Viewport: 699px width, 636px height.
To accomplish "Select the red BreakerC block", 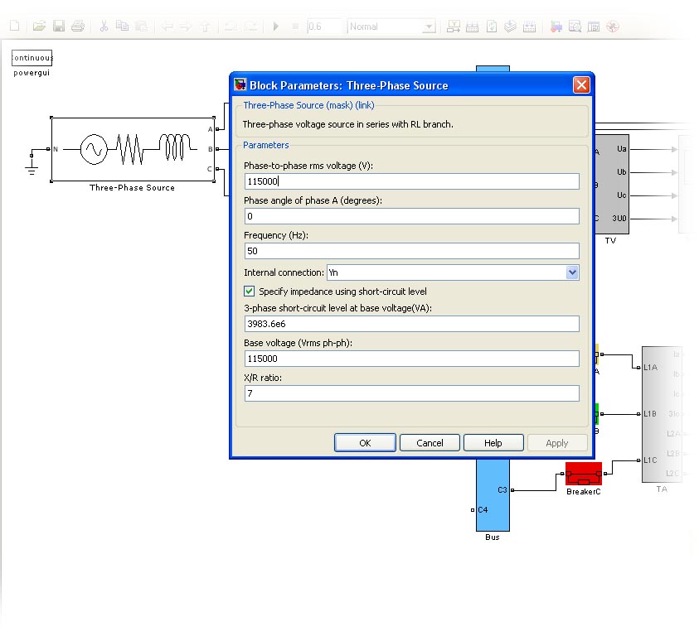I will point(584,474).
